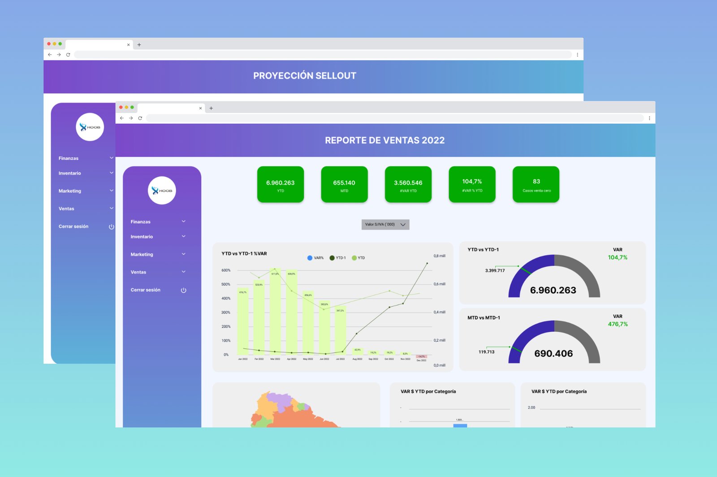Viewport: 717px width, 477px height.
Task: Open a new tab with plus icon in front browser
Action: (x=211, y=108)
